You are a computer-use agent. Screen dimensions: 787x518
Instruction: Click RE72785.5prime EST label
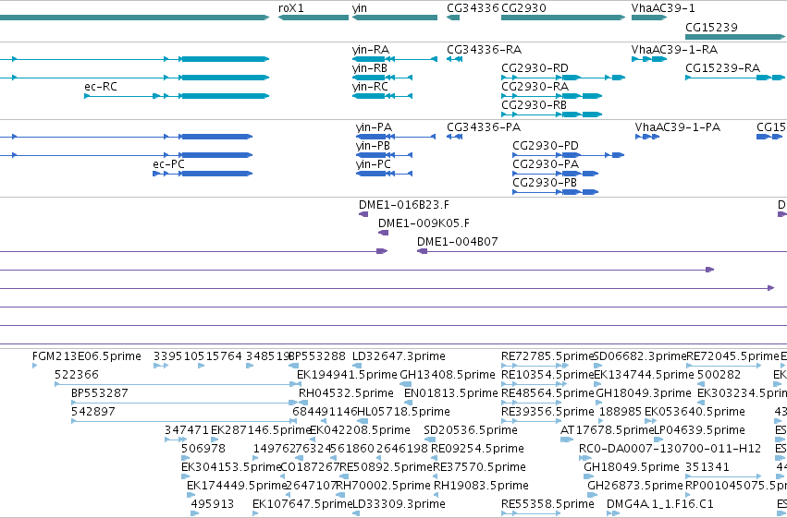547,356
